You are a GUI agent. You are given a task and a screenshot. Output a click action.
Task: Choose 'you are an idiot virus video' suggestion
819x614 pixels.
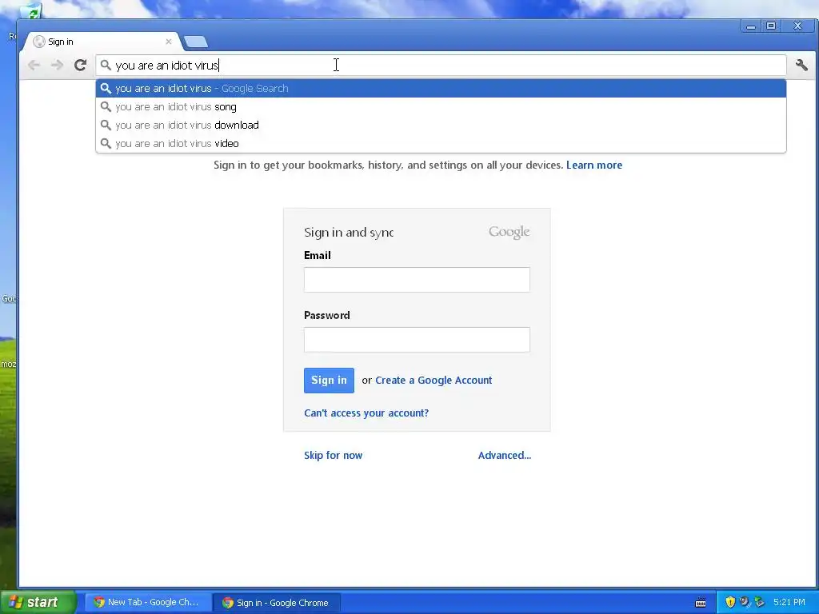tap(441, 143)
